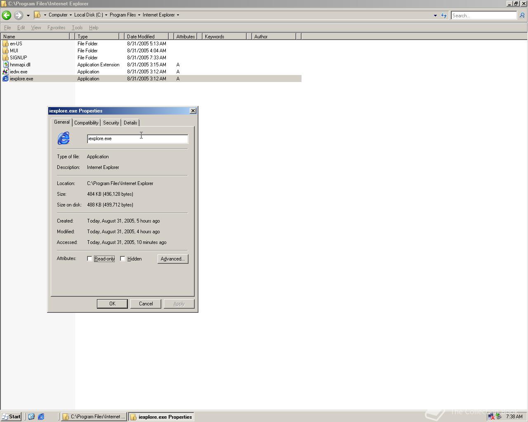Toggle the Read-only checkbox
Image resolution: width=528 pixels, height=422 pixels.
(x=90, y=259)
